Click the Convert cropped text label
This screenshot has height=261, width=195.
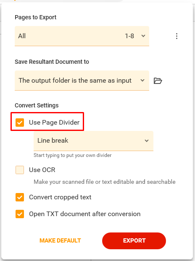pos(60,197)
